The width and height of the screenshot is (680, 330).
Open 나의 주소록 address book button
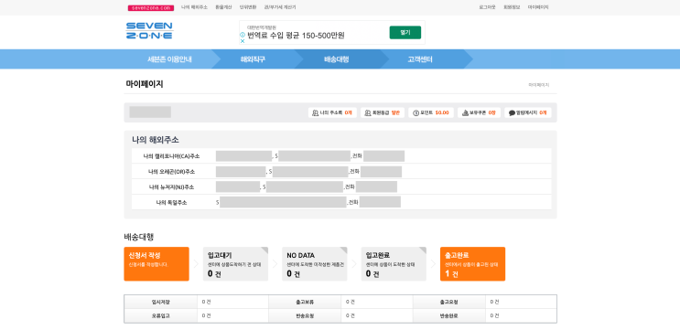coord(332,112)
